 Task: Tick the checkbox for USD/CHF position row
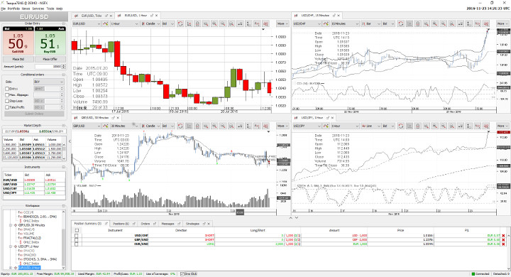pyautogui.click(x=77, y=236)
